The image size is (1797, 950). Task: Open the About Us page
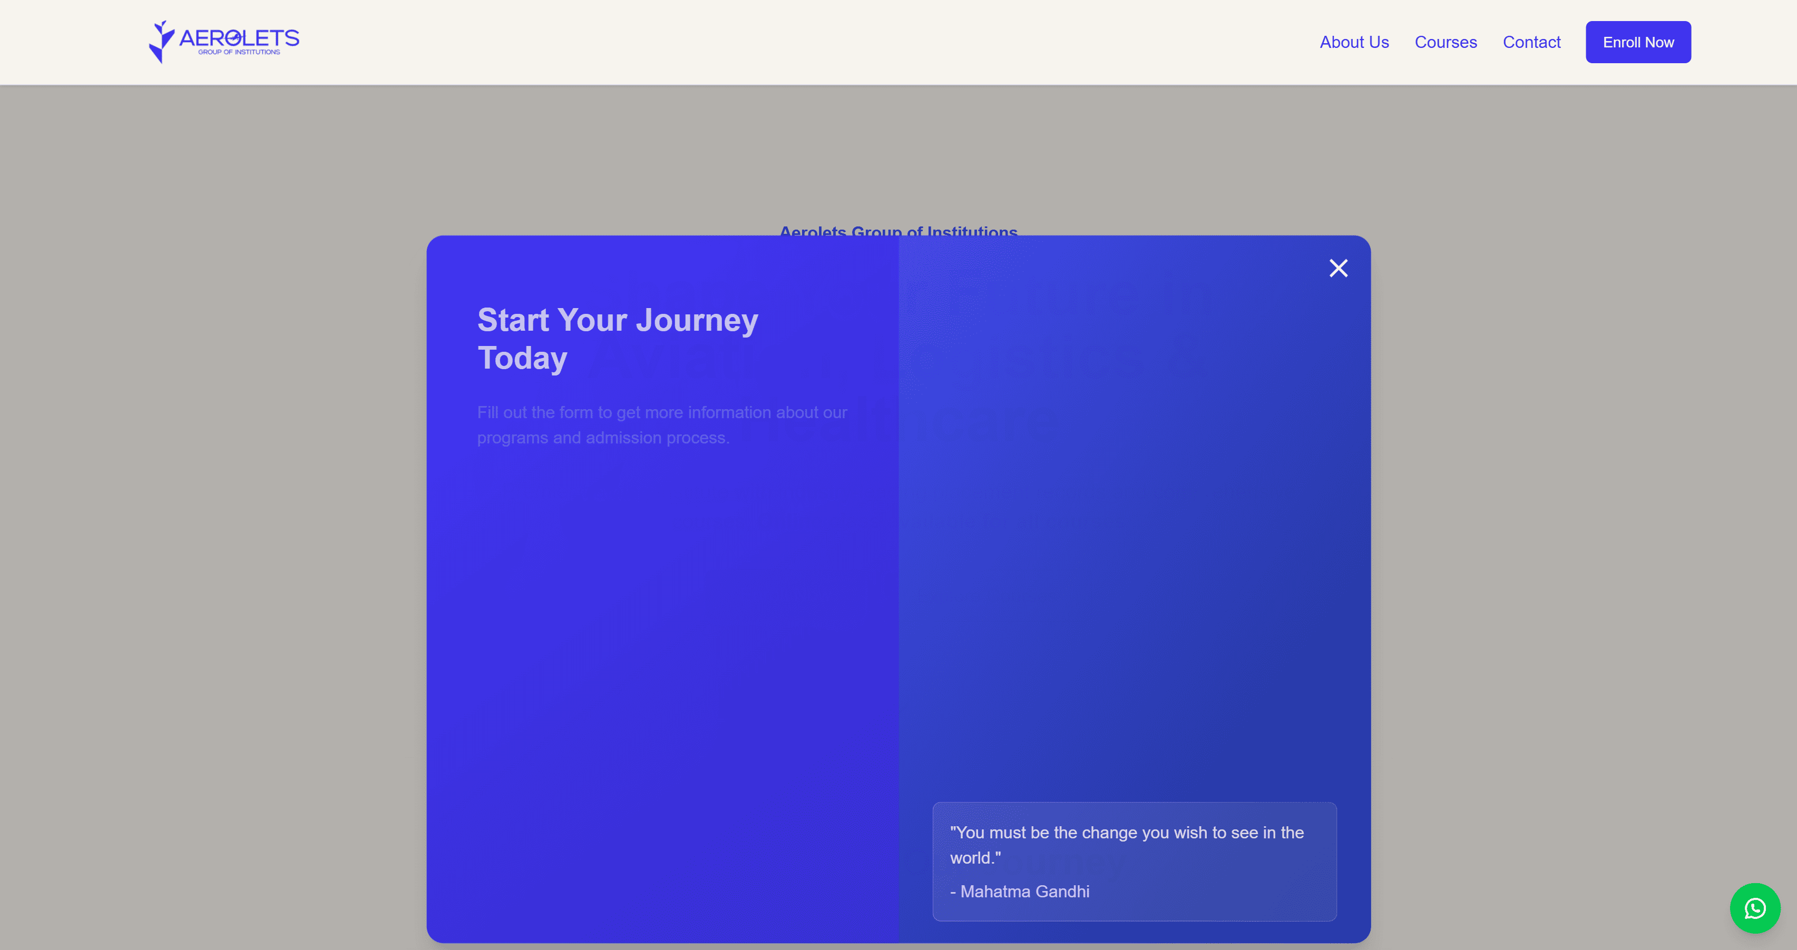click(1354, 43)
